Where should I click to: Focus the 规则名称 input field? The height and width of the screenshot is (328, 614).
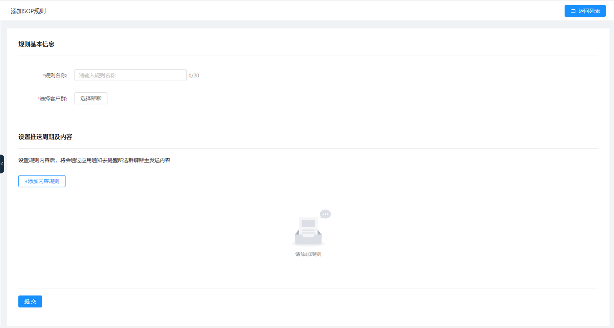[130, 75]
